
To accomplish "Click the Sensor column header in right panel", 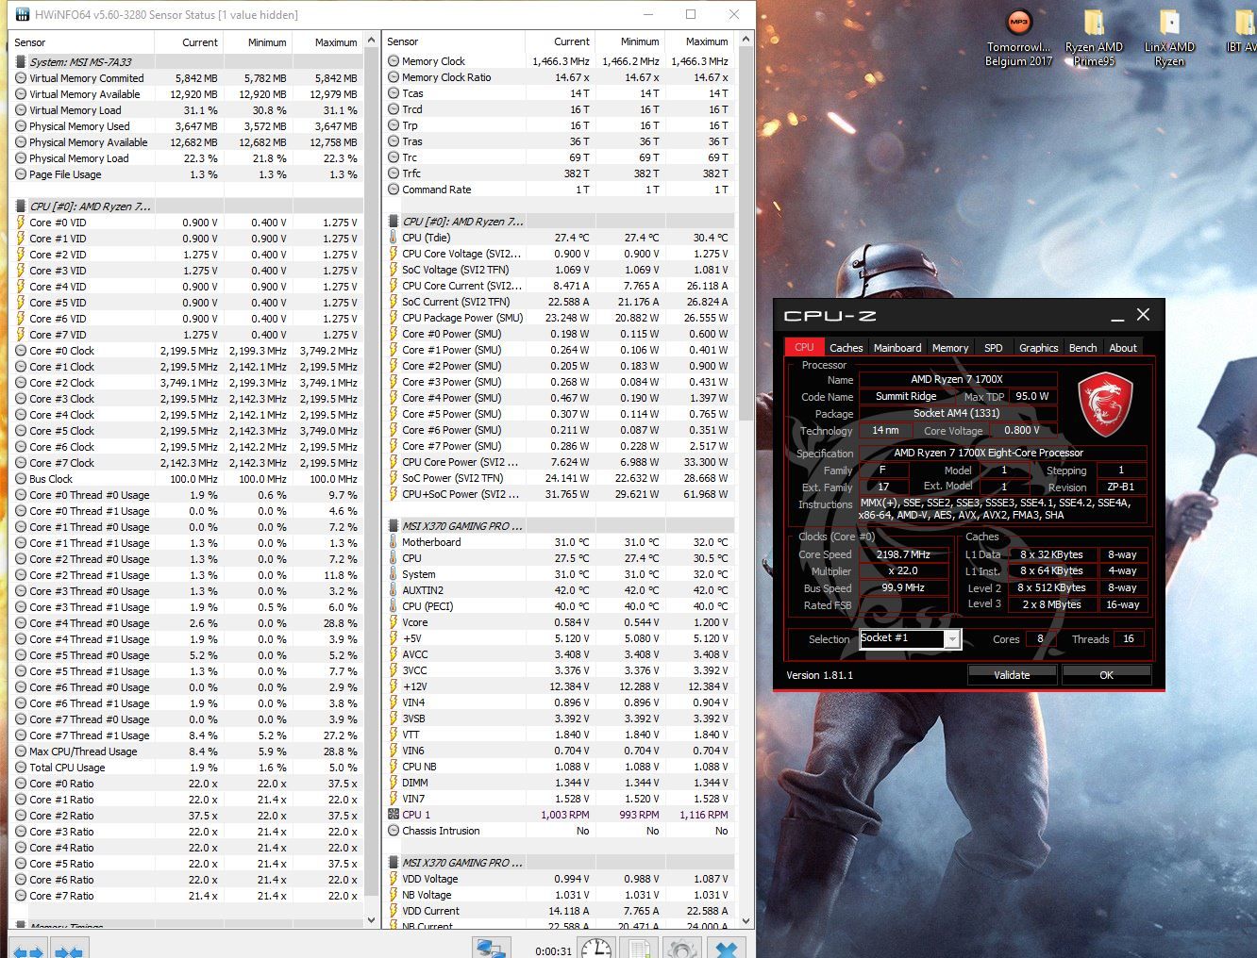I will pos(455,41).
